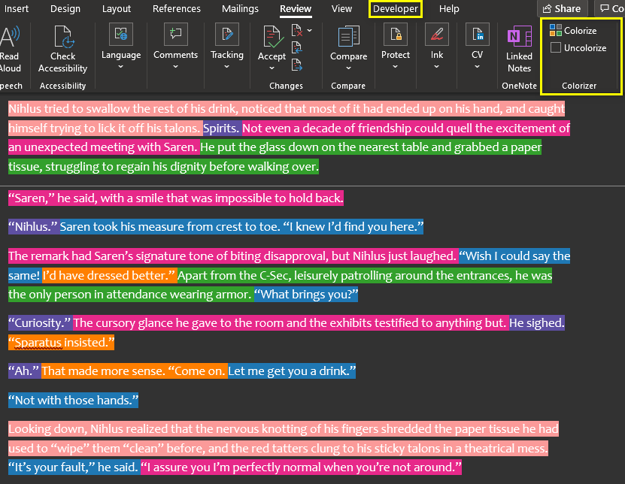The image size is (625, 484).
Task: Click the Share button
Action: coord(562,9)
